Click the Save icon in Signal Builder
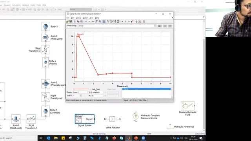The width and height of the screenshot is (251, 141). [x=71, y=22]
